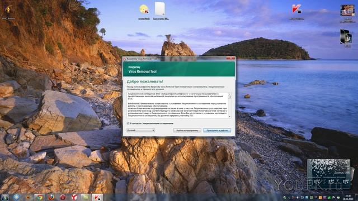
Task: Click the Kaspersky icon in the title bar
Action: pos(124,59)
